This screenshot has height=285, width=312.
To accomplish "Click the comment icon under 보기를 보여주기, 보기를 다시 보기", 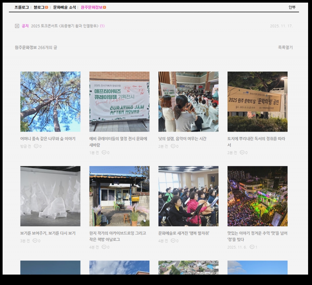I will (35, 241).
